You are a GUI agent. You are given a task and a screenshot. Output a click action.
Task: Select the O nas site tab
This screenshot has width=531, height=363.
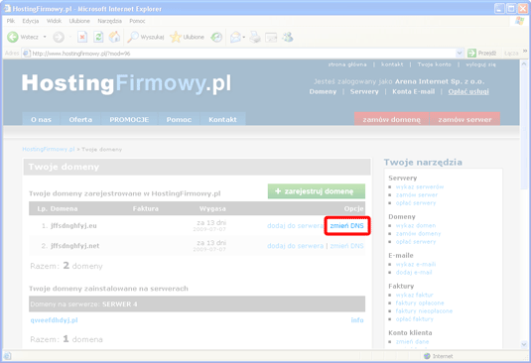[41, 119]
